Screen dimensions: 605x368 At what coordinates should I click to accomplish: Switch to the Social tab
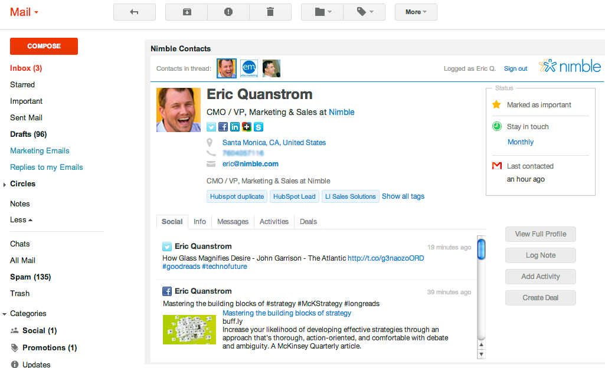[x=172, y=222]
